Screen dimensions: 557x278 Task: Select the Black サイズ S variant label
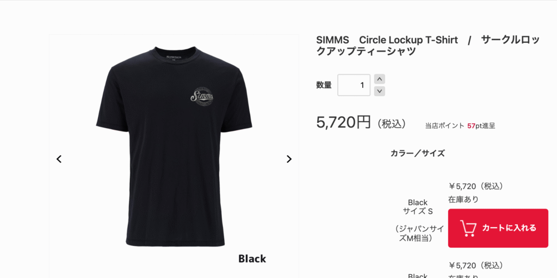(418, 207)
